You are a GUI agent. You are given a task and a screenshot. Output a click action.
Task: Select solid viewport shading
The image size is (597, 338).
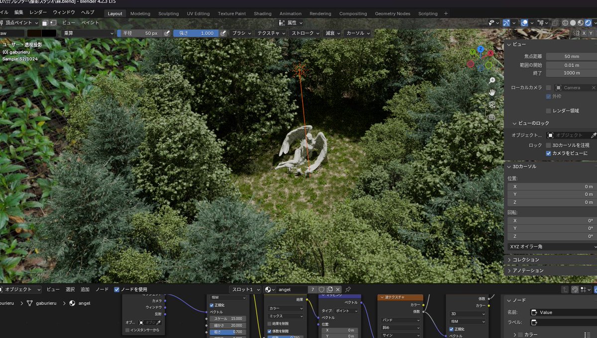(x=573, y=23)
